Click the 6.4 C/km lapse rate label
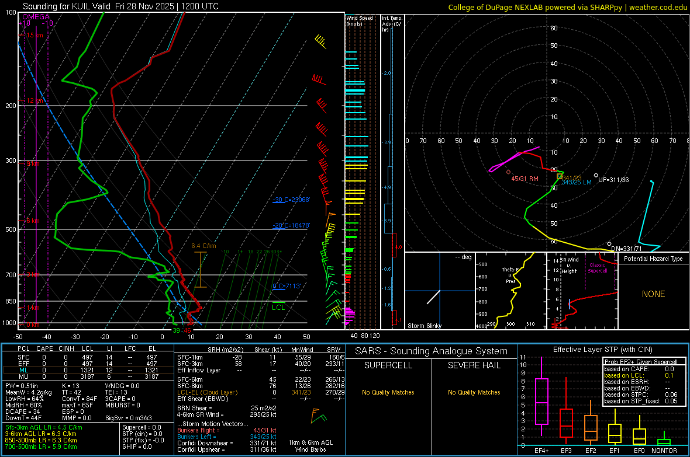The image size is (690, 457). click(x=203, y=246)
